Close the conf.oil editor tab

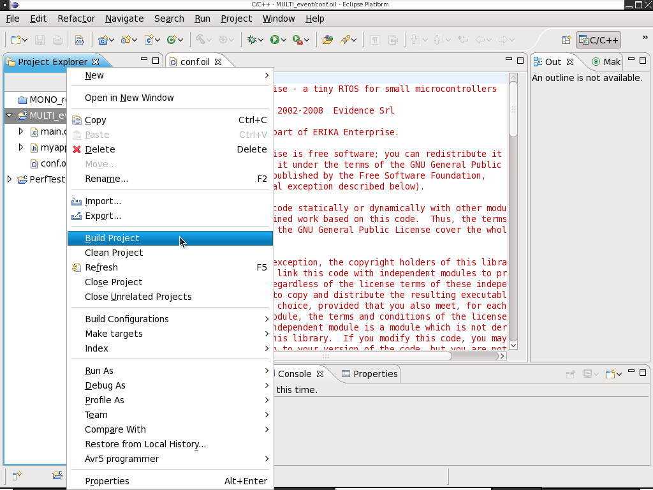pos(218,62)
